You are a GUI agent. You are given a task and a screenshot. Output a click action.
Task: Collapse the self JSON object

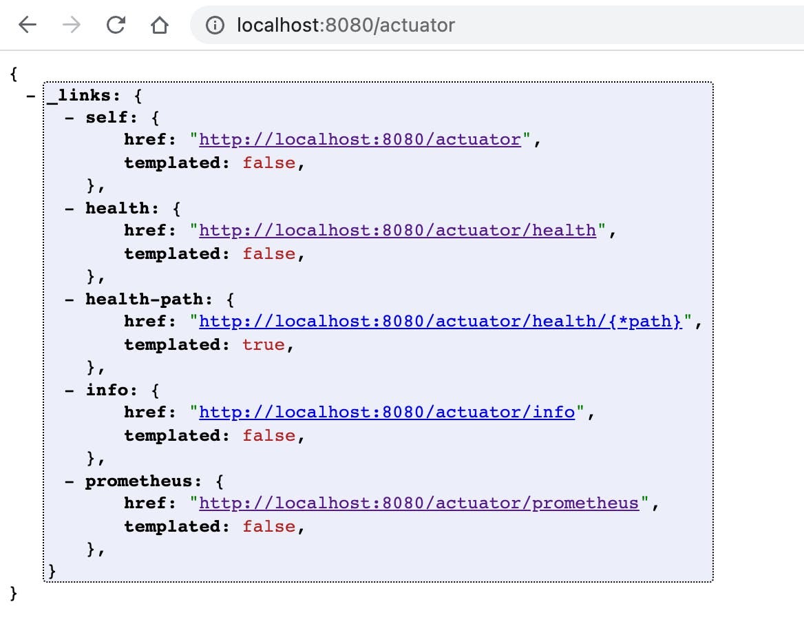click(x=69, y=118)
